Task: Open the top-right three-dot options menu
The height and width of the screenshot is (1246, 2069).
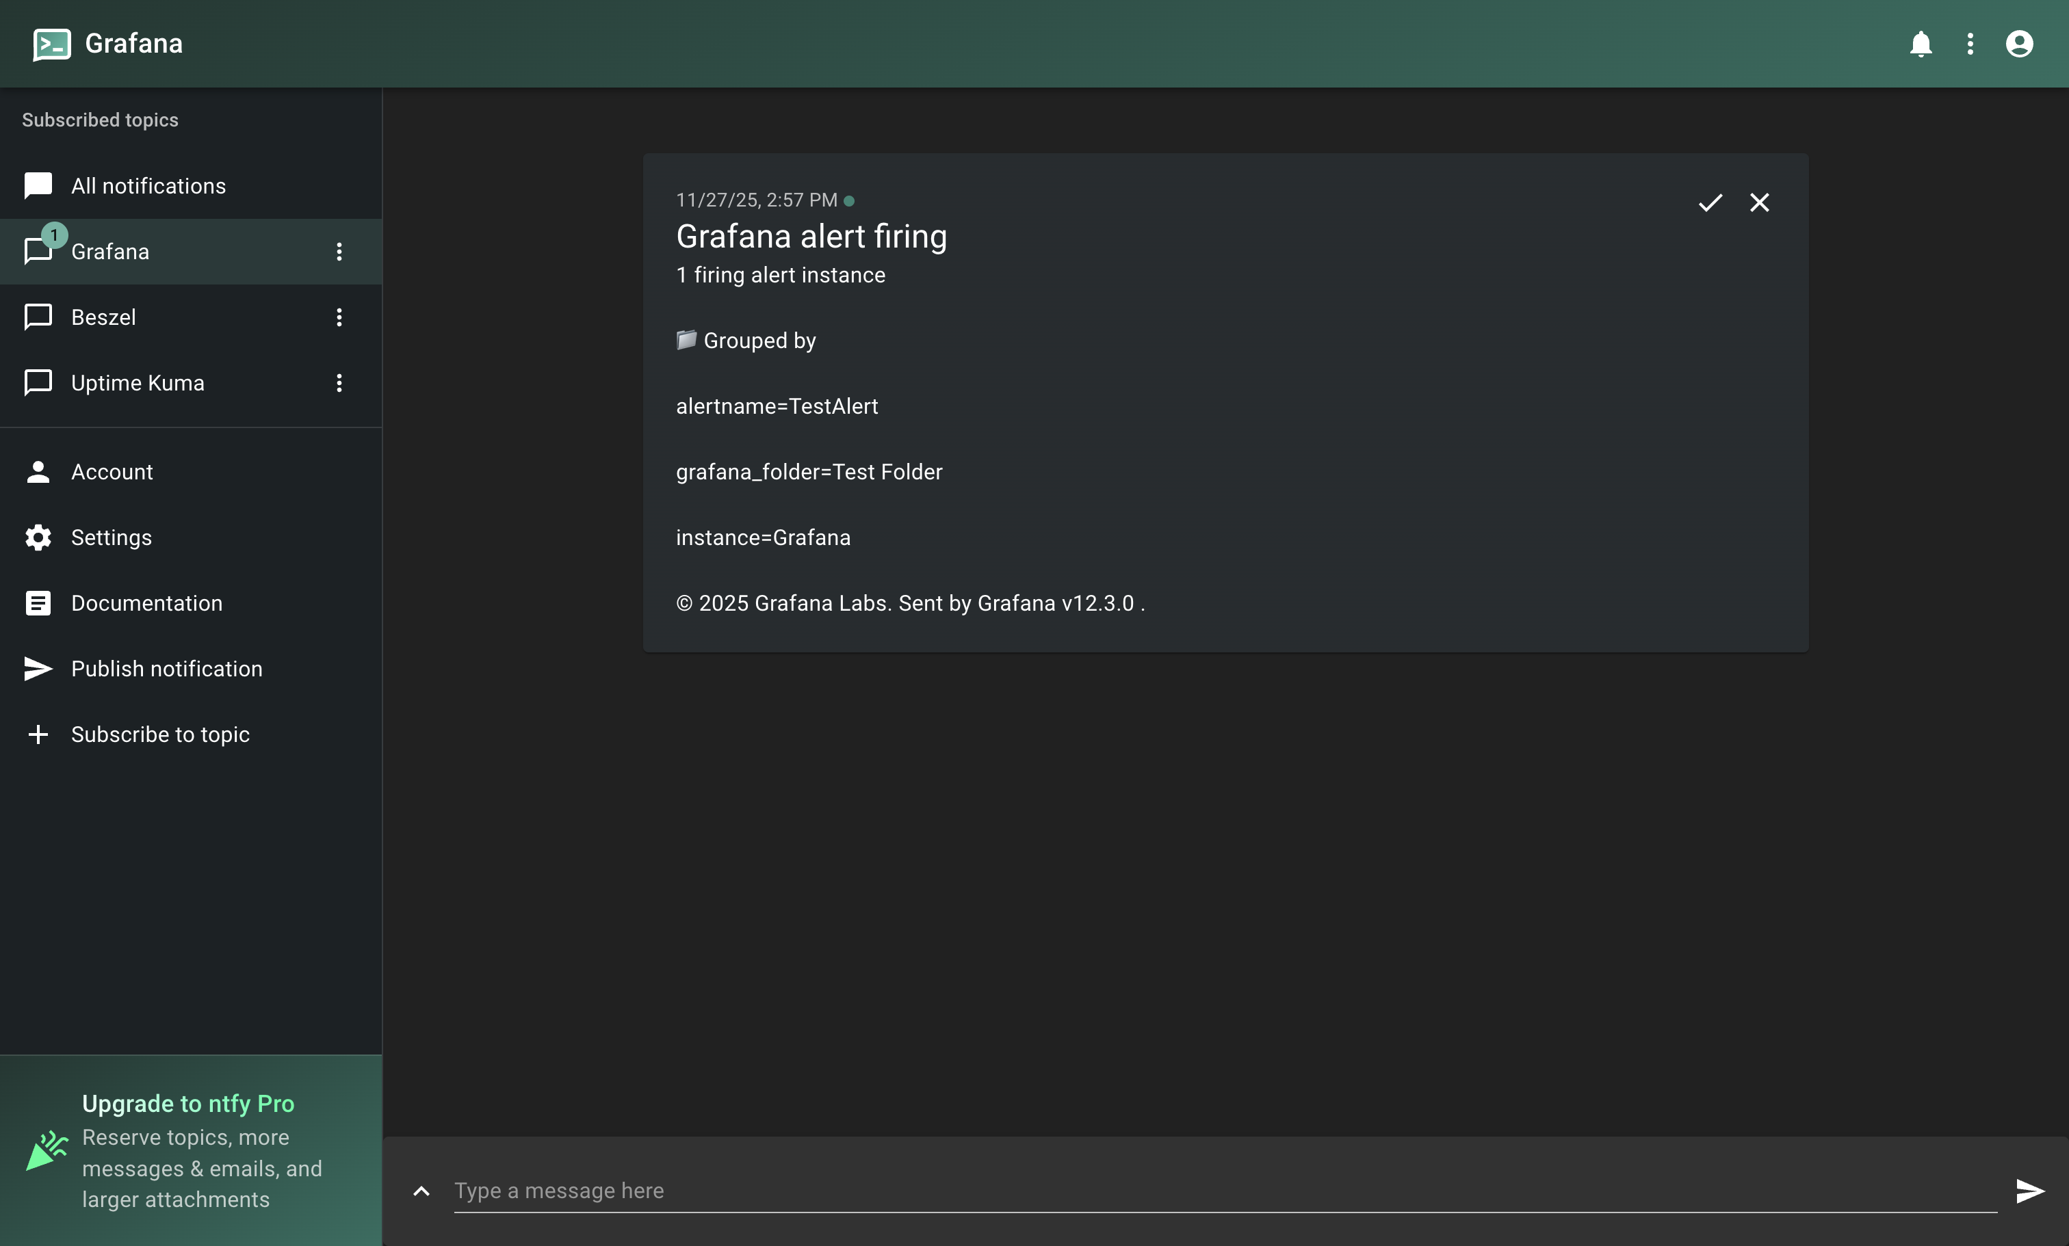Action: 1970,44
